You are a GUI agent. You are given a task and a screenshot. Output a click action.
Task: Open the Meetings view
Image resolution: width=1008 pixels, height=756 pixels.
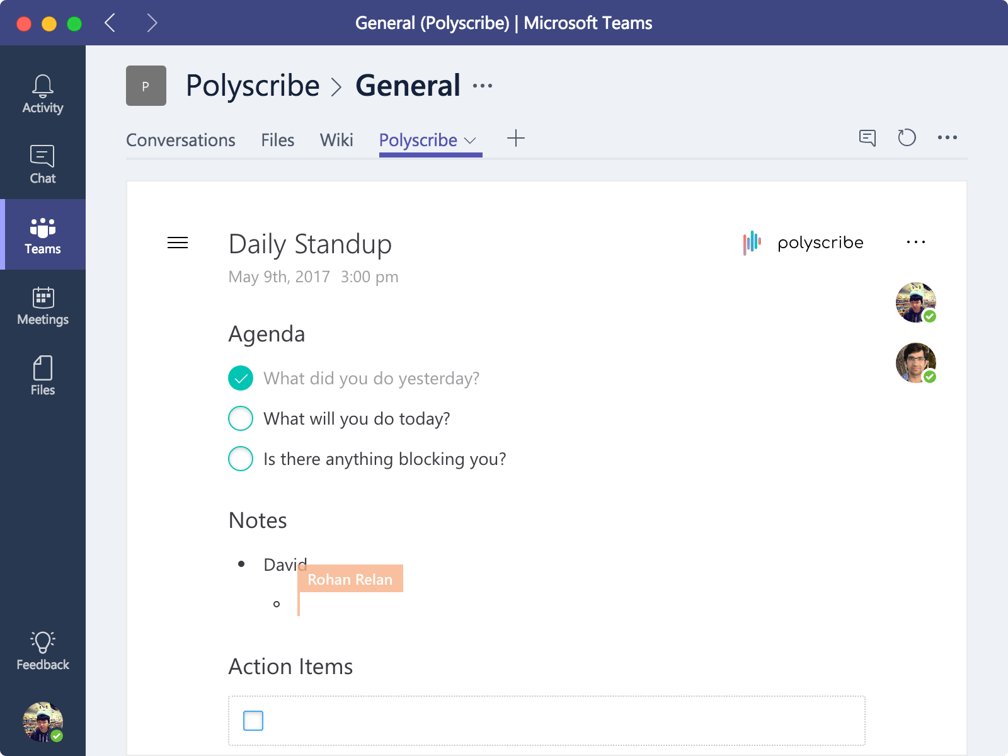42,305
